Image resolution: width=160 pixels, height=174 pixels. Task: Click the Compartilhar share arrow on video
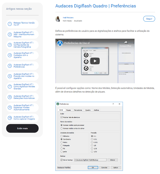pyautogui.click(x=126, y=42)
